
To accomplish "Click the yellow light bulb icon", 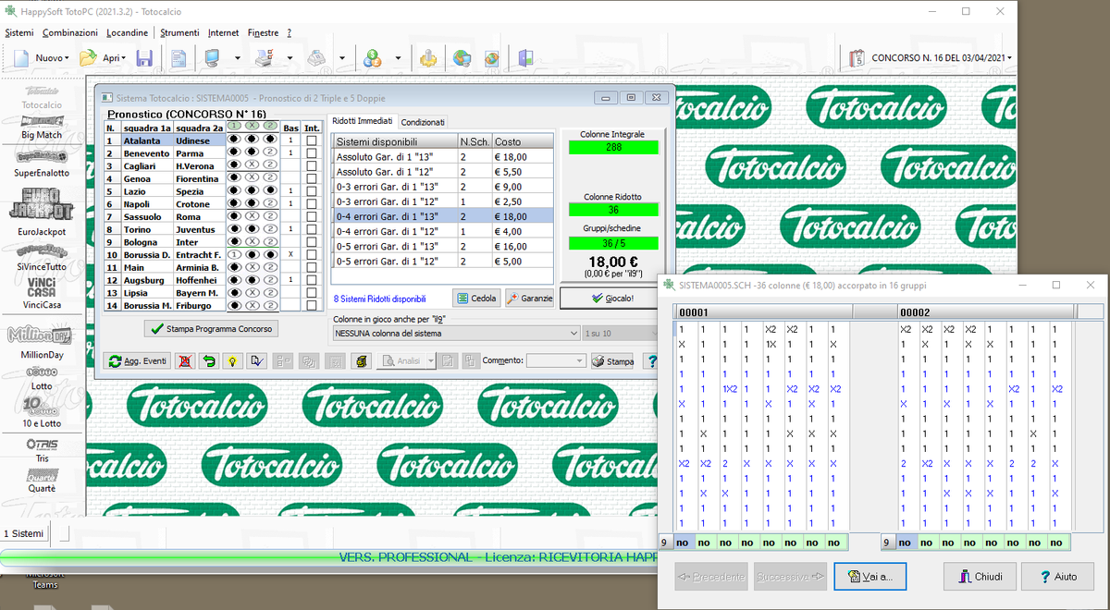I will pos(231,360).
